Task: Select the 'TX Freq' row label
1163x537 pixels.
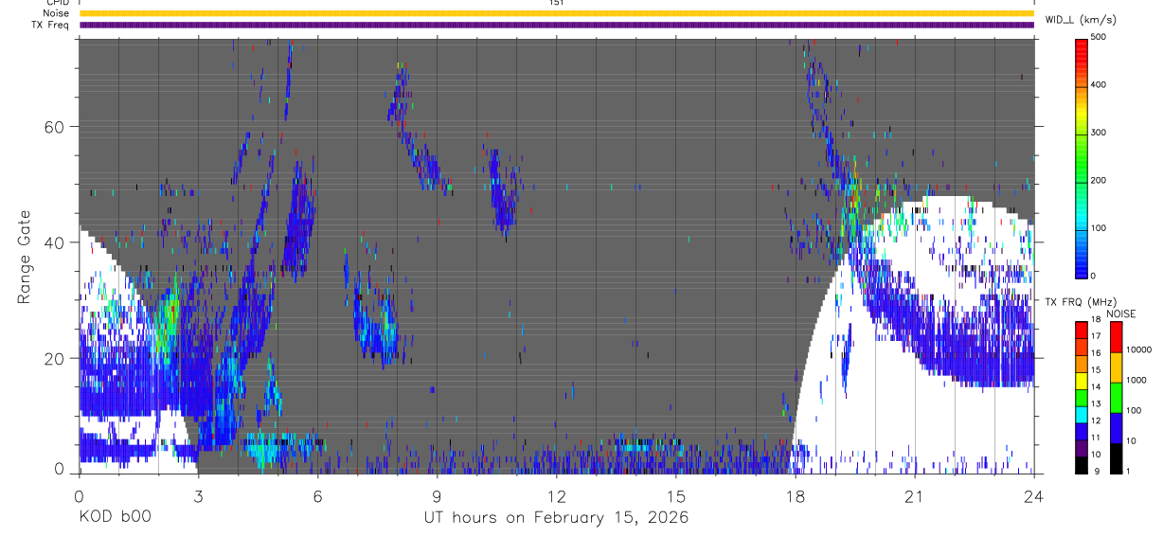Action: pos(51,25)
